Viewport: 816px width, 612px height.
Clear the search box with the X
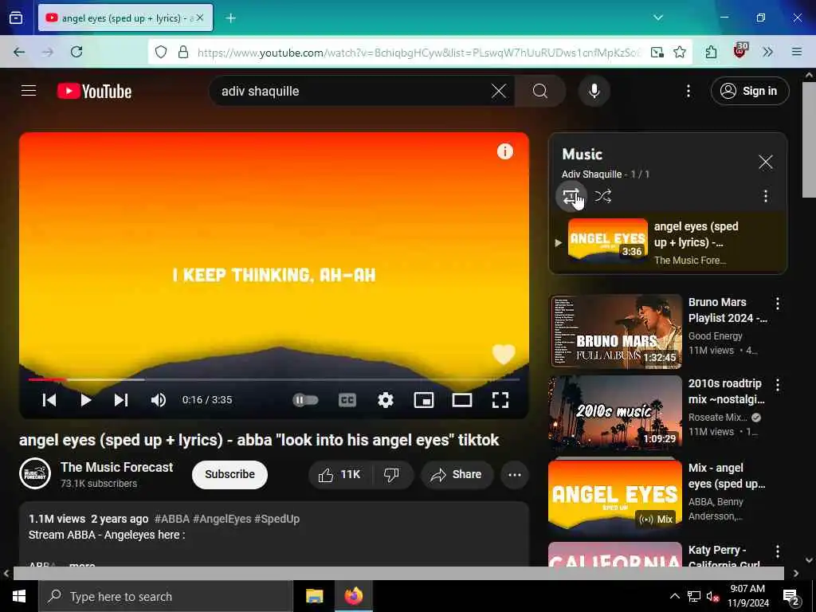pyautogui.click(x=499, y=91)
